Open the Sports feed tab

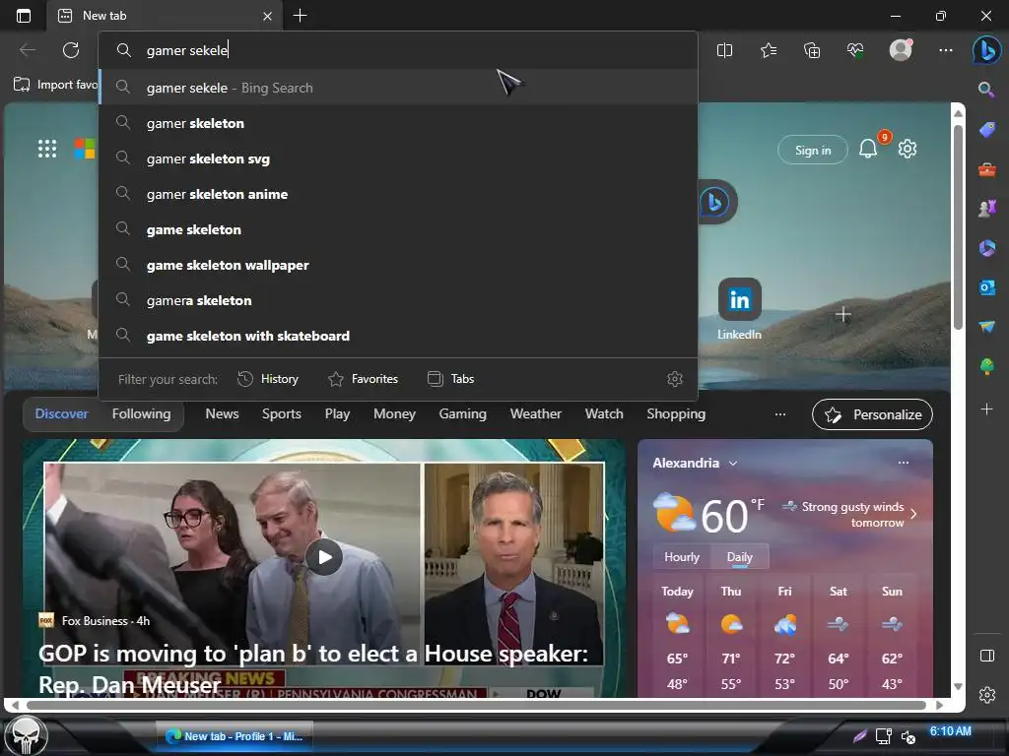[x=281, y=414]
